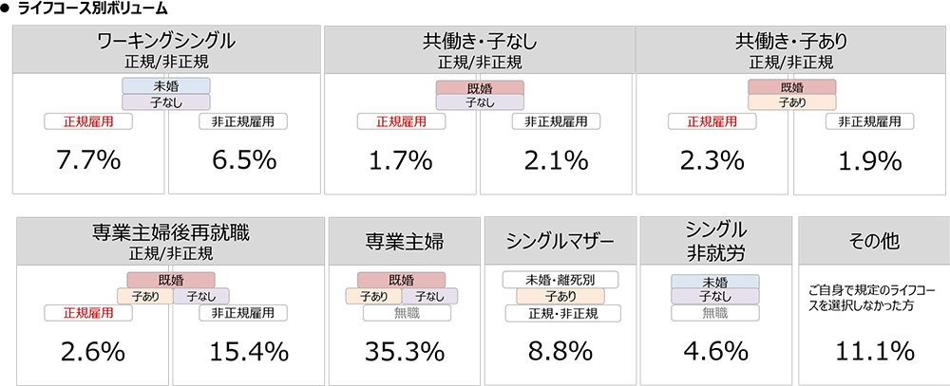Click the 共働き・子あり header
The width and height of the screenshot is (950, 386).
(790, 49)
